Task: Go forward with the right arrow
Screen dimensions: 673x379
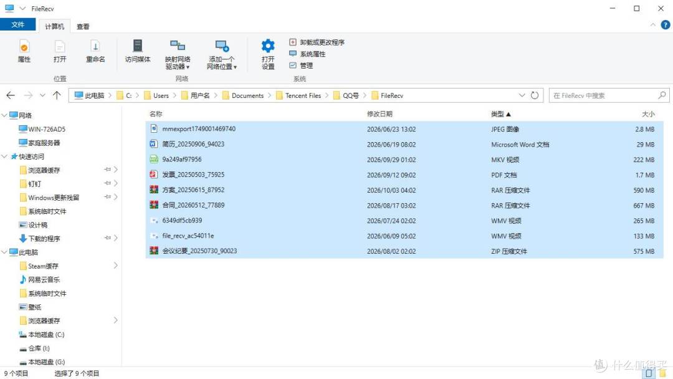Action: (x=28, y=95)
